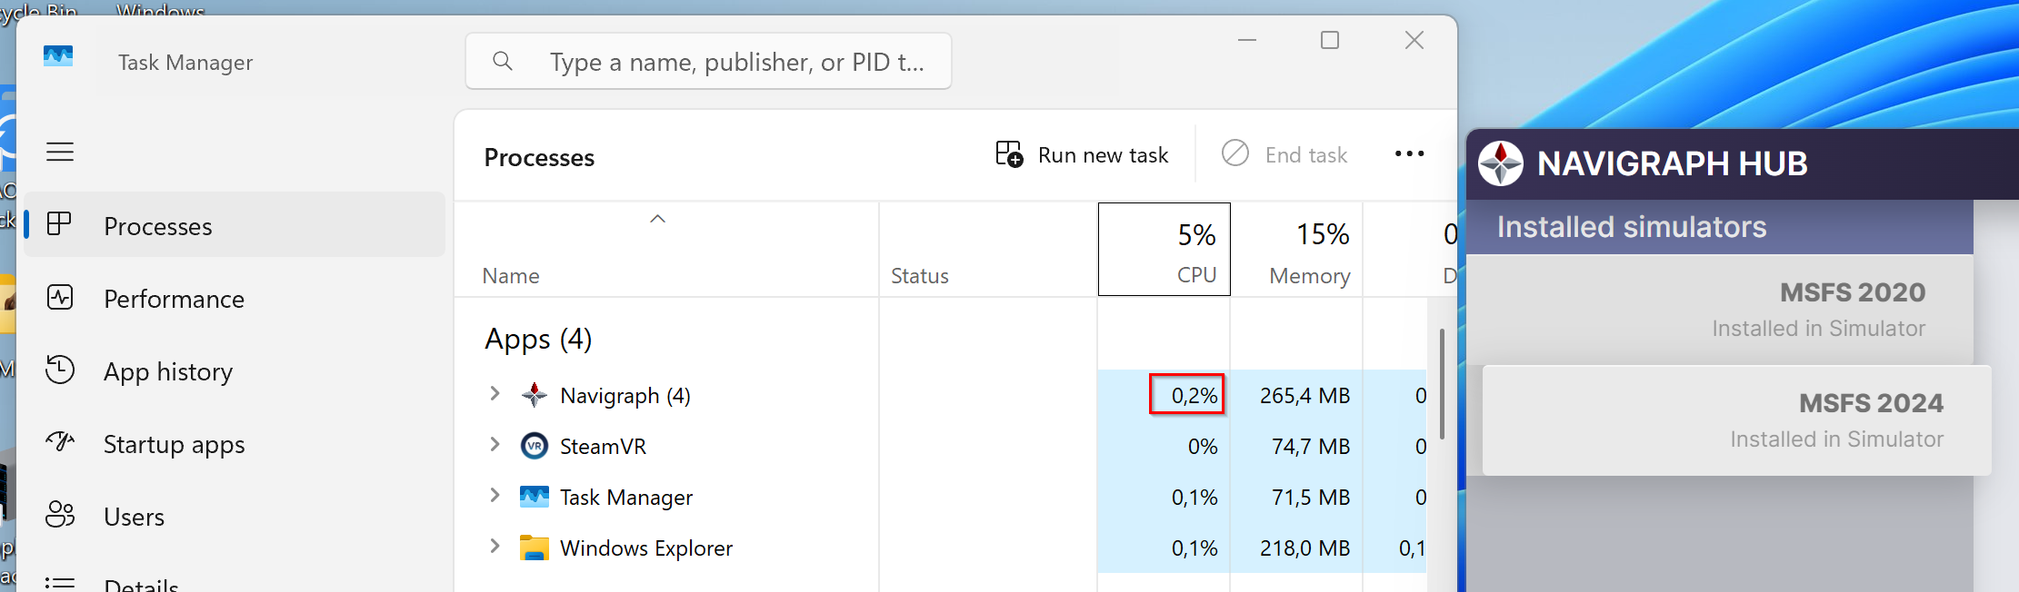Click Navigraph's 0,2% CPU value
Viewport: 2019px width, 592px height.
(x=1194, y=395)
